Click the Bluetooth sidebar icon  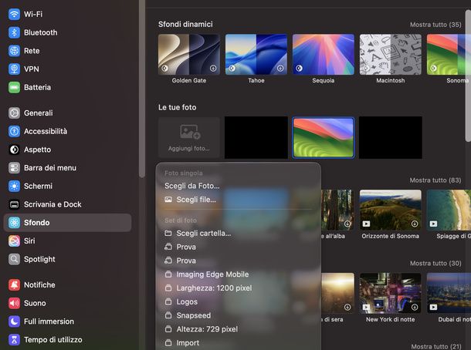point(14,32)
